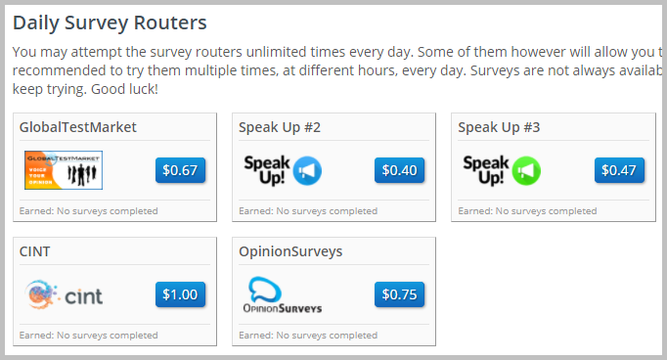The height and width of the screenshot is (360, 667).
Task: Open the $0.75 OpinionSurveys router
Action: tap(399, 294)
